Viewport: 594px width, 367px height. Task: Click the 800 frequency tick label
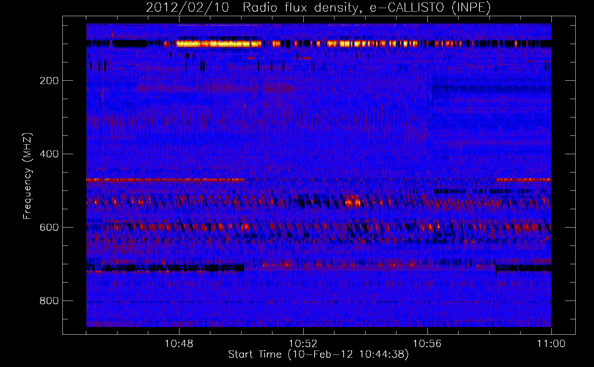tap(49, 301)
